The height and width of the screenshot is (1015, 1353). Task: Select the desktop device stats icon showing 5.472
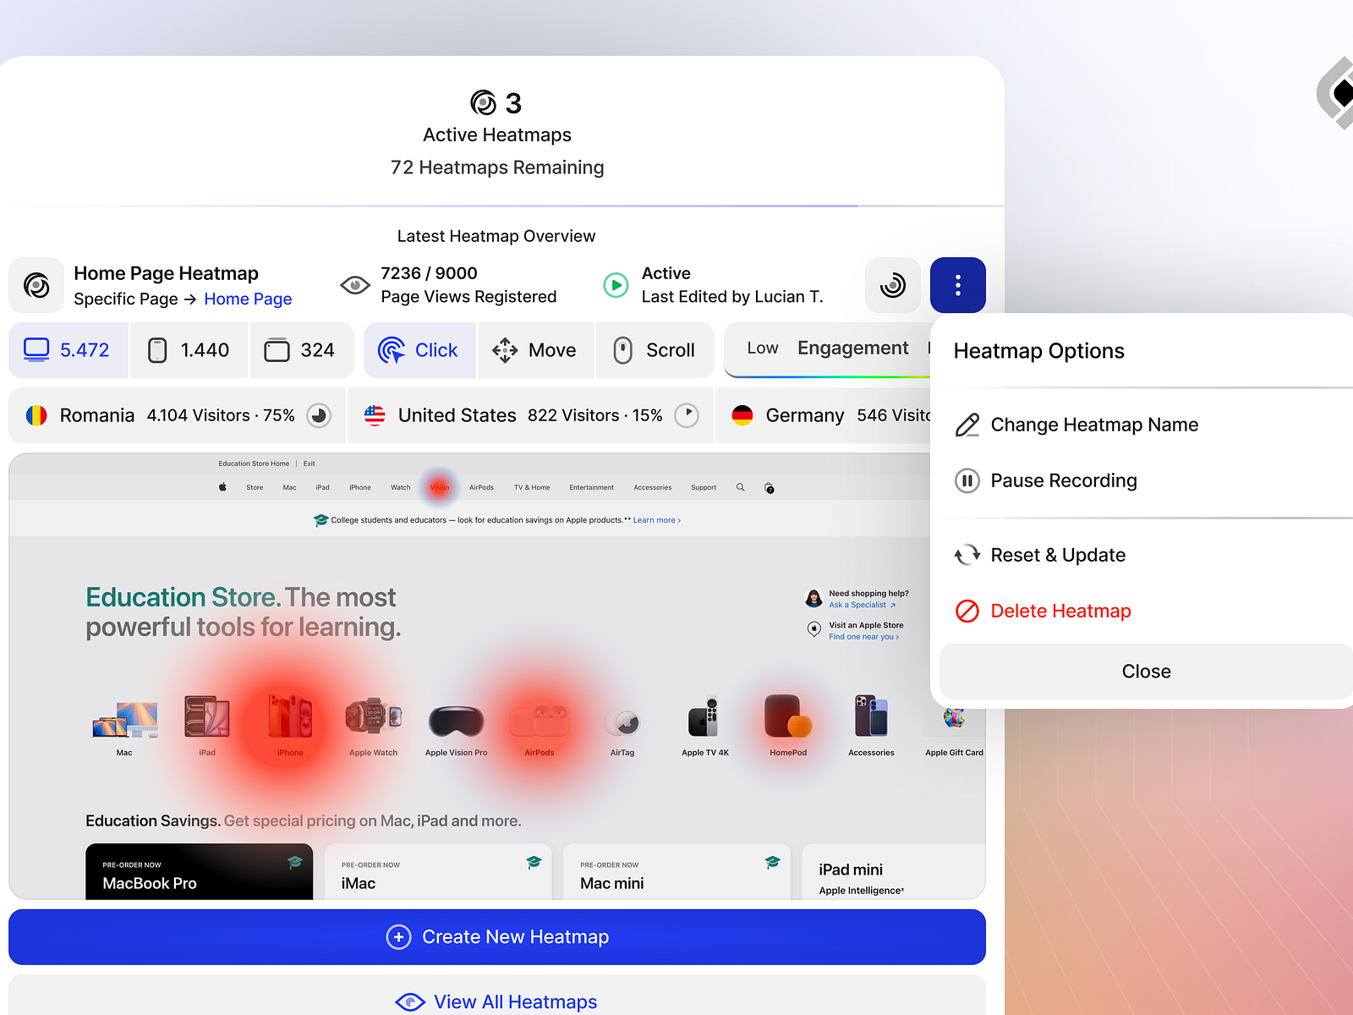(x=36, y=349)
